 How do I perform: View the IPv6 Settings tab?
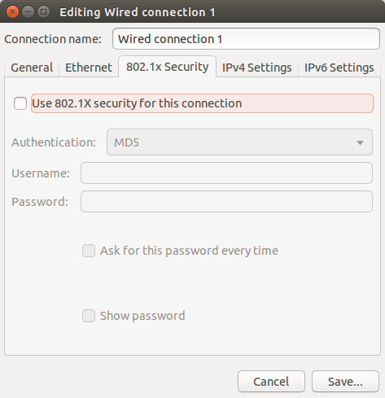point(339,68)
